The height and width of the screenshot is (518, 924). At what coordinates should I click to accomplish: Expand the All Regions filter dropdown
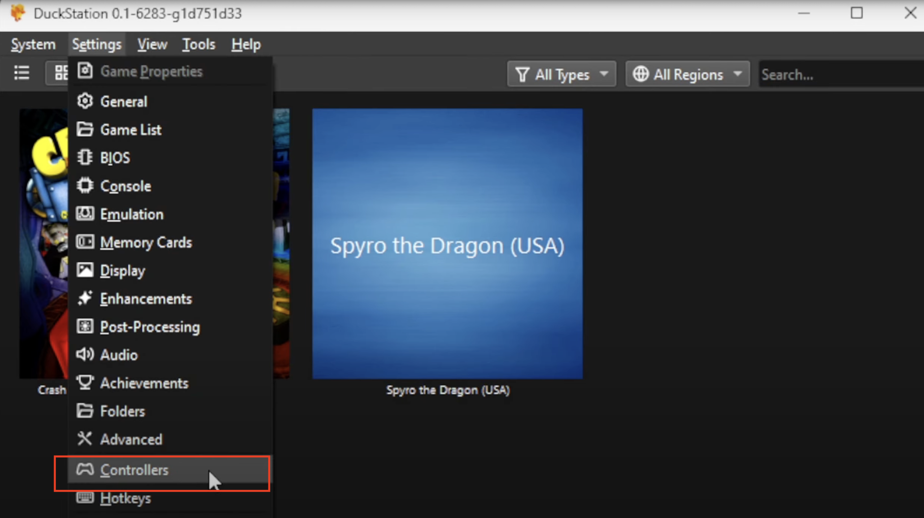pyautogui.click(x=687, y=74)
